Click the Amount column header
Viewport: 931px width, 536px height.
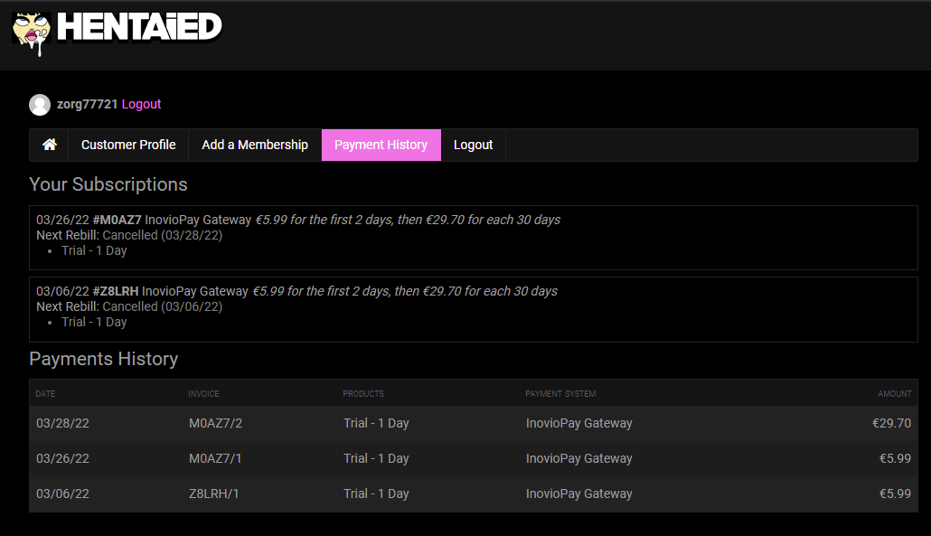click(x=894, y=394)
